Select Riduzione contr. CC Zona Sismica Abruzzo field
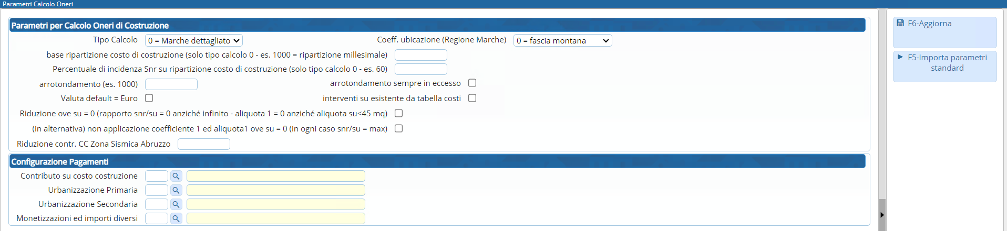This screenshot has width=1007, height=231. [x=204, y=144]
